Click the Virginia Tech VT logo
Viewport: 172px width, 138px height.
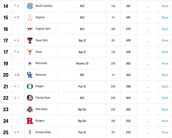[x=30, y=29]
